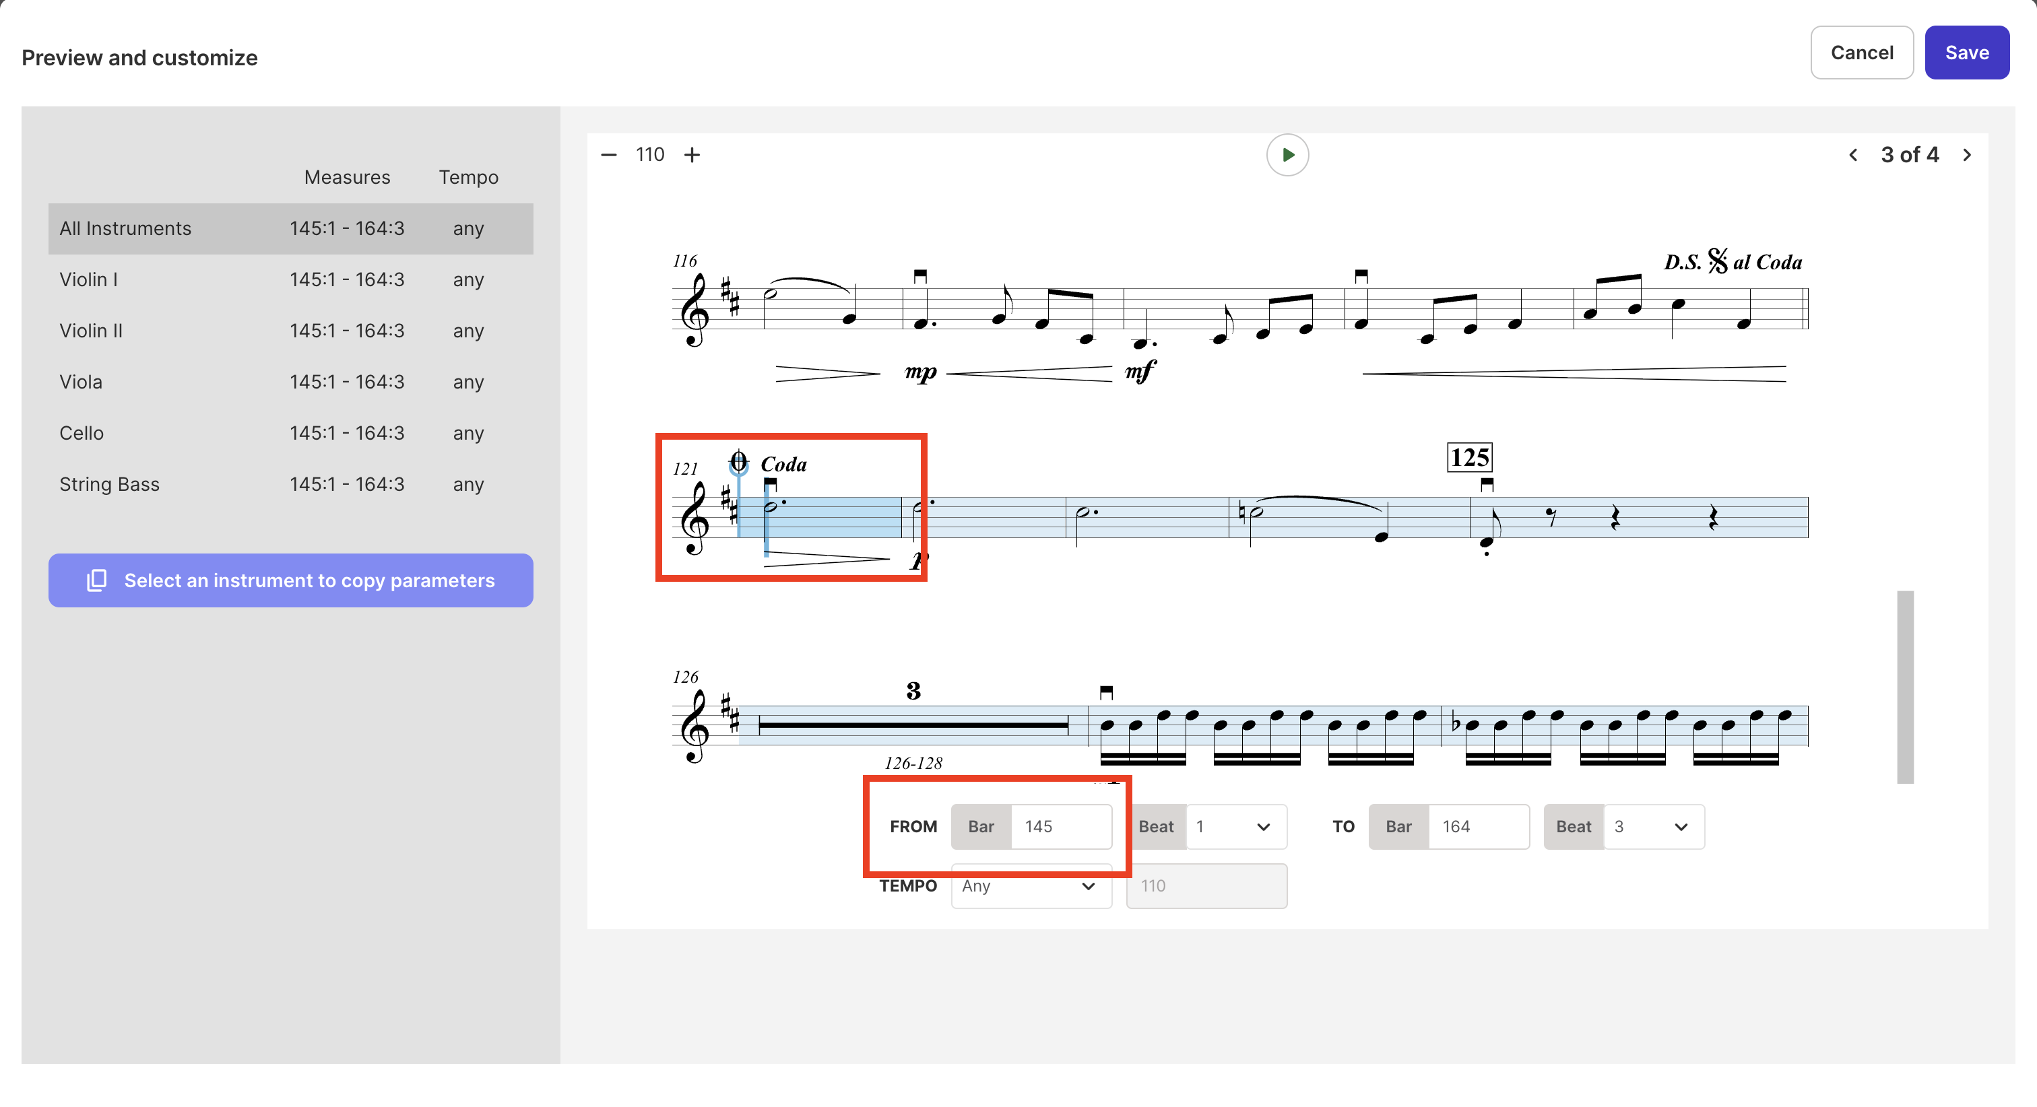Open the Tempo Any dropdown
The image size is (2037, 1107).
click(1031, 885)
